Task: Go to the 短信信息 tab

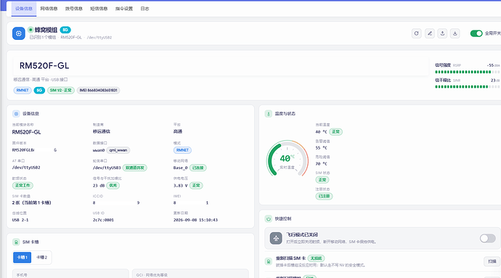Action: tap(99, 9)
